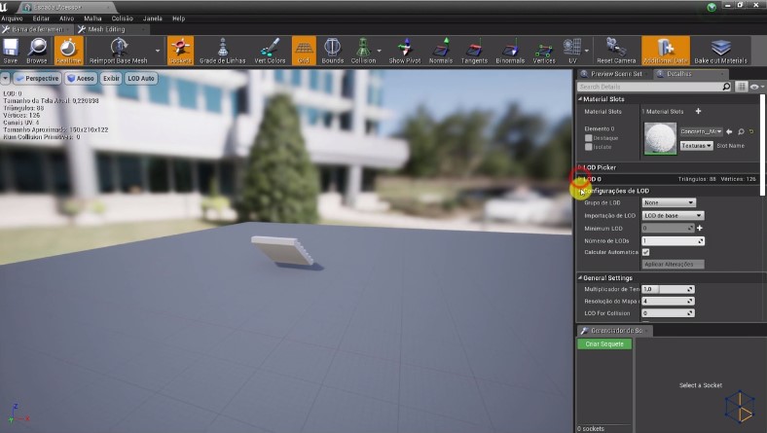Enable the Destaque checkbox
Screen dimensions: 767x433
[x=589, y=138]
